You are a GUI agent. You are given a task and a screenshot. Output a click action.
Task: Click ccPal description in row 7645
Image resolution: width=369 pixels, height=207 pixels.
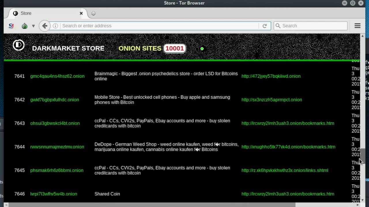pyautogui.click(x=162, y=170)
